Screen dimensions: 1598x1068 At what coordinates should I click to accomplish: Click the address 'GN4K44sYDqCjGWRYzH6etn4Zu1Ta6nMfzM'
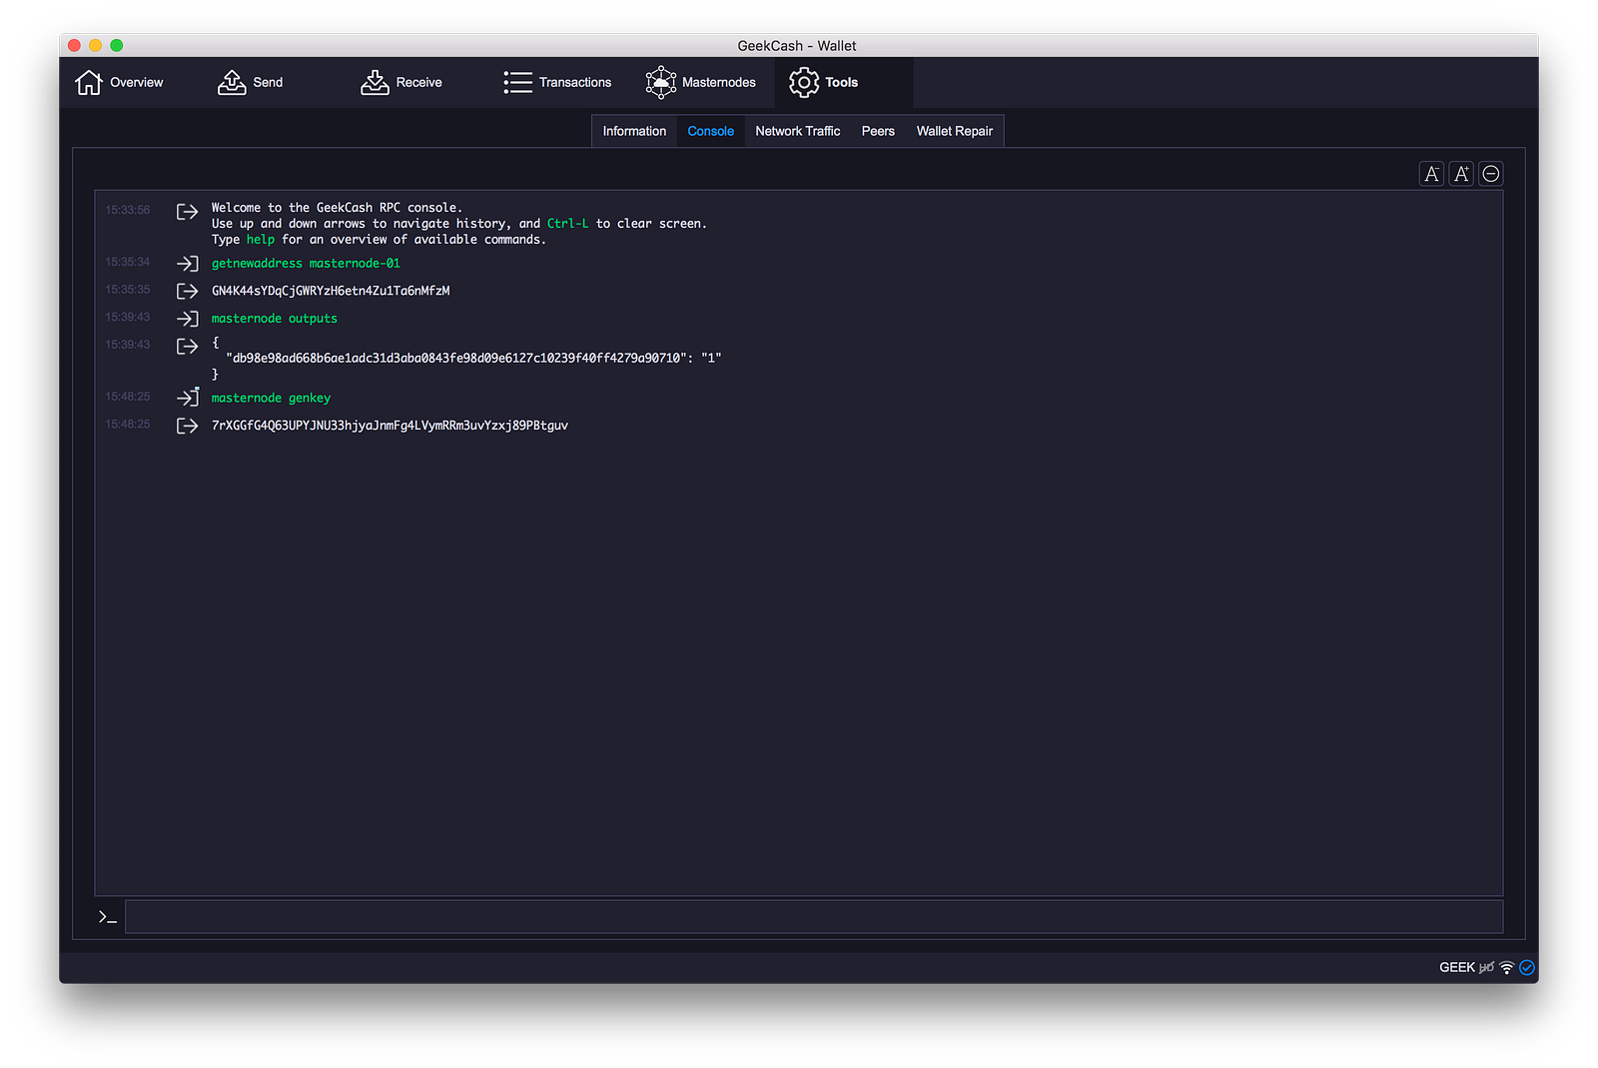[x=331, y=291]
